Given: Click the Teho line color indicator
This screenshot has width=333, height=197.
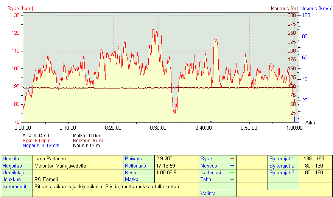Looking at the screenshot, I should [232, 179].
